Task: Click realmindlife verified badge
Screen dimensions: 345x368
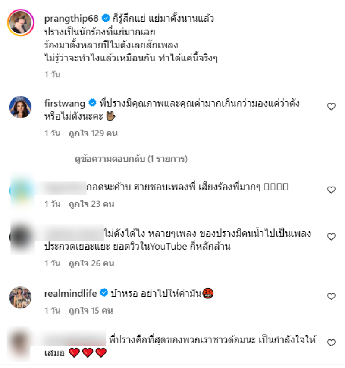Action: pyautogui.click(x=104, y=293)
